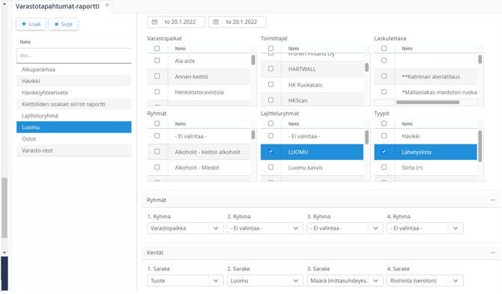This screenshot has width=502, height=294.
Task: Open Keittiöiden sisäiset siirrot raportti
Action: [x=74, y=104]
